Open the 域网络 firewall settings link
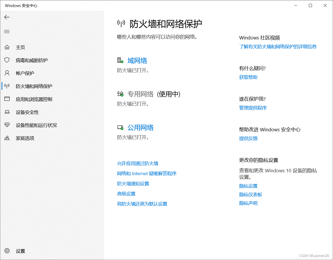 tap(137, 60)
